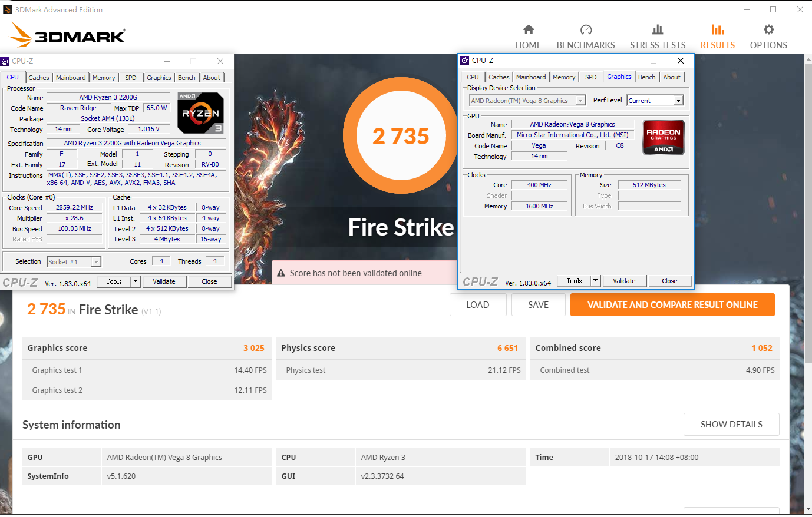Click VALIDATE AND COMPARE RESULT ONLINE
Viewport: 812px width, 517px height.
tap(672, 305)
